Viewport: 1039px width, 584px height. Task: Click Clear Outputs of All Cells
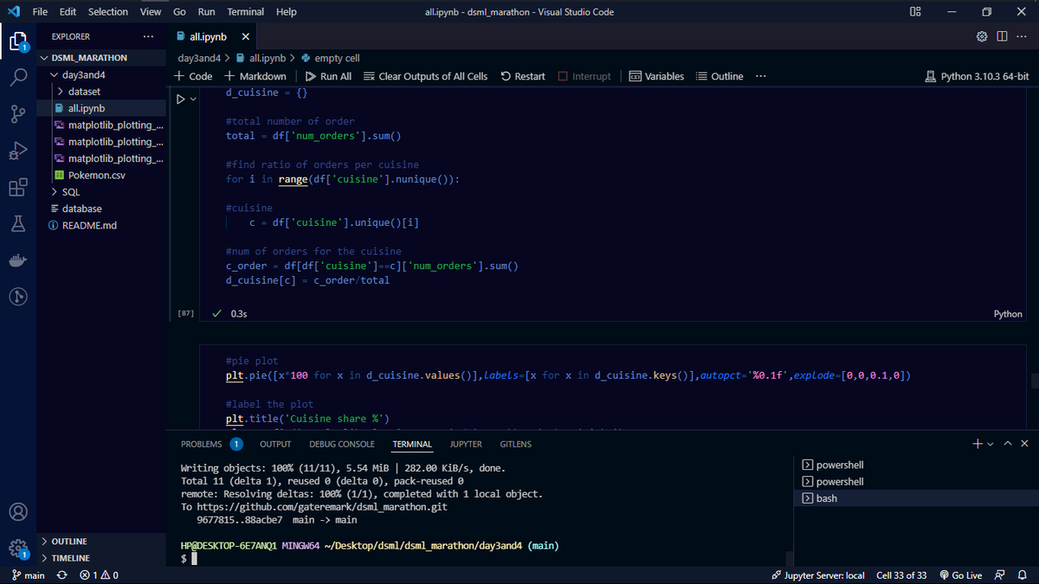tap(425, 76)
